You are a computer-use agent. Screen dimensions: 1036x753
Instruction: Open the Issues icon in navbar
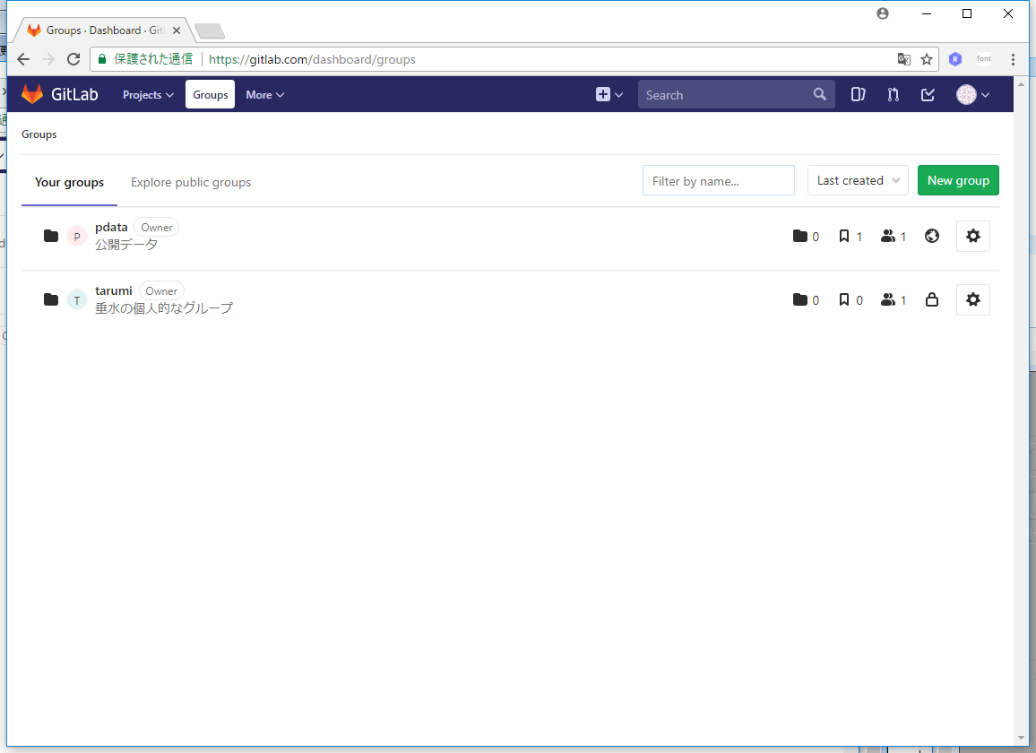point(858,94)
